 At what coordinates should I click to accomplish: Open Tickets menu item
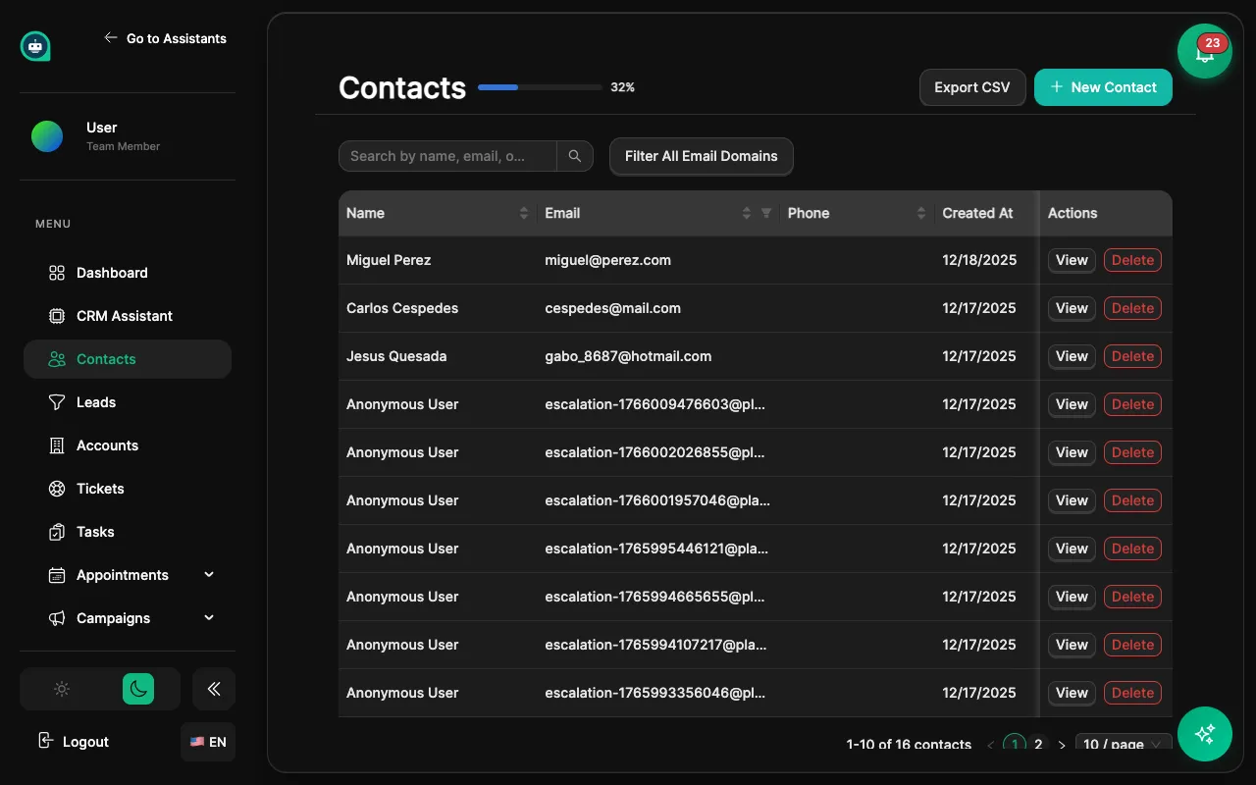pyautogui.click(x=128, y=489)
